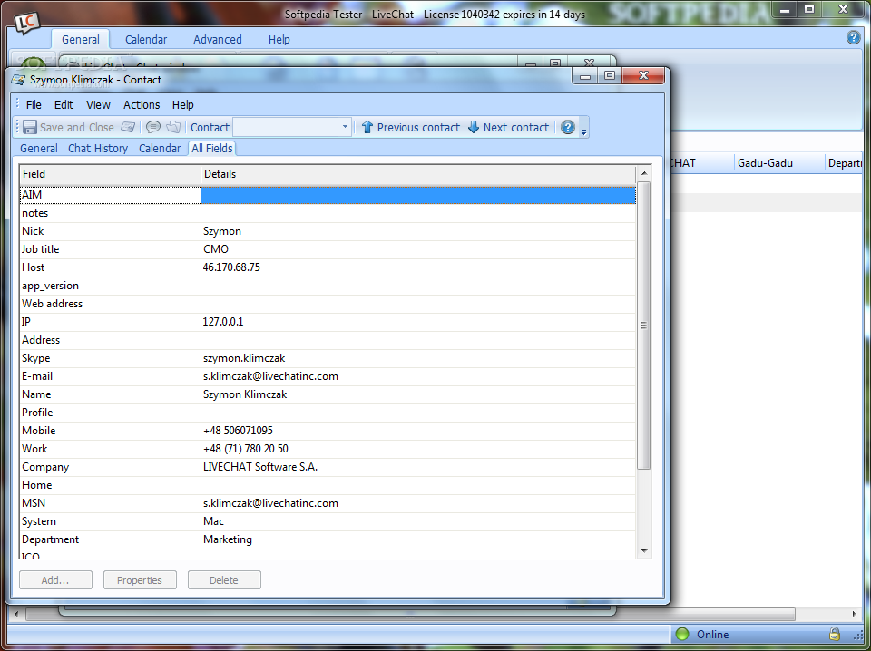The image size is (871, 651).
Task: Open the File menu
Action: [34, 105]
